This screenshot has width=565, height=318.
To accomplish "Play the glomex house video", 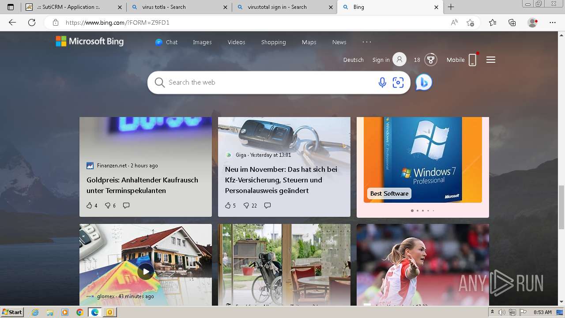I will tap(146, 271).
